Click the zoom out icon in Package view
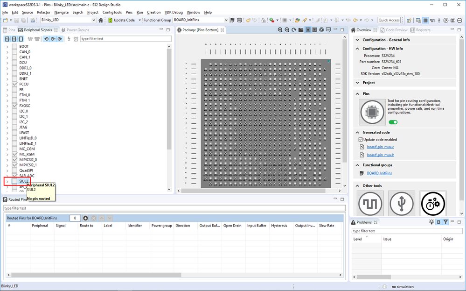 [x=287, y=30]
